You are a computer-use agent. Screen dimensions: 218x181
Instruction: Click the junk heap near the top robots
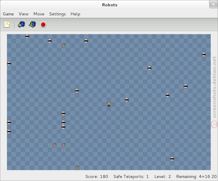point(64,46)
